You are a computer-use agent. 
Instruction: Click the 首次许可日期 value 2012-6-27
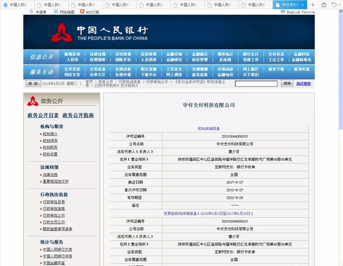[x=235, y=190]
